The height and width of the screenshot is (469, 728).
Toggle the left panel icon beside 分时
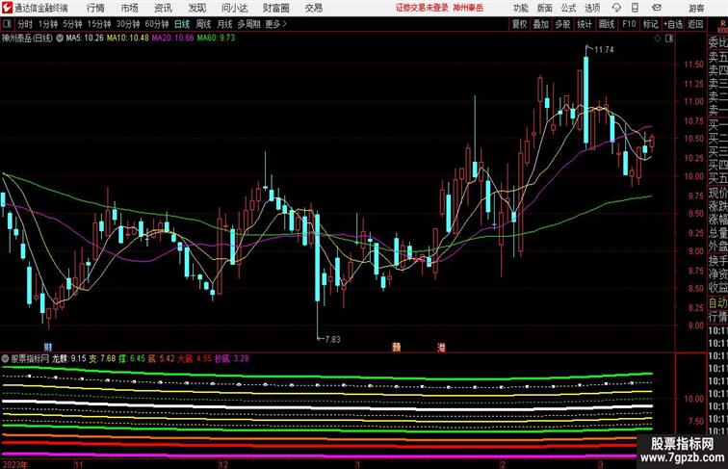(x=7, y=24)
